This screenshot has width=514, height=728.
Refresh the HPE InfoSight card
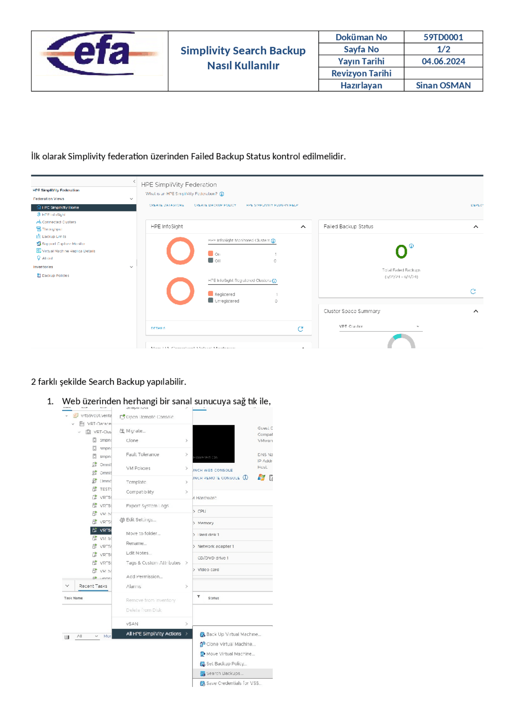click(x=300, y=329)
